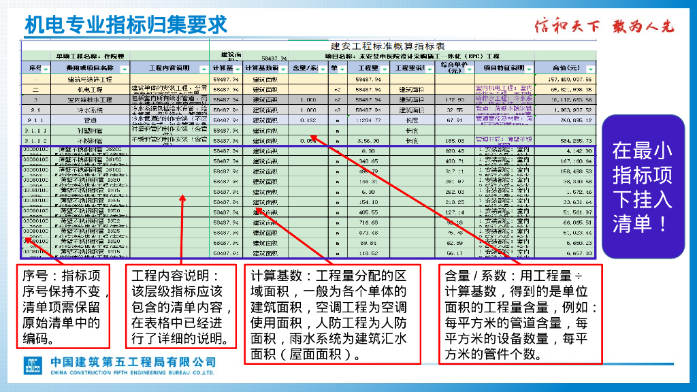The image size is (697, 392).
Task: Select the quantity cell 340.65
Action: [368, 161]
